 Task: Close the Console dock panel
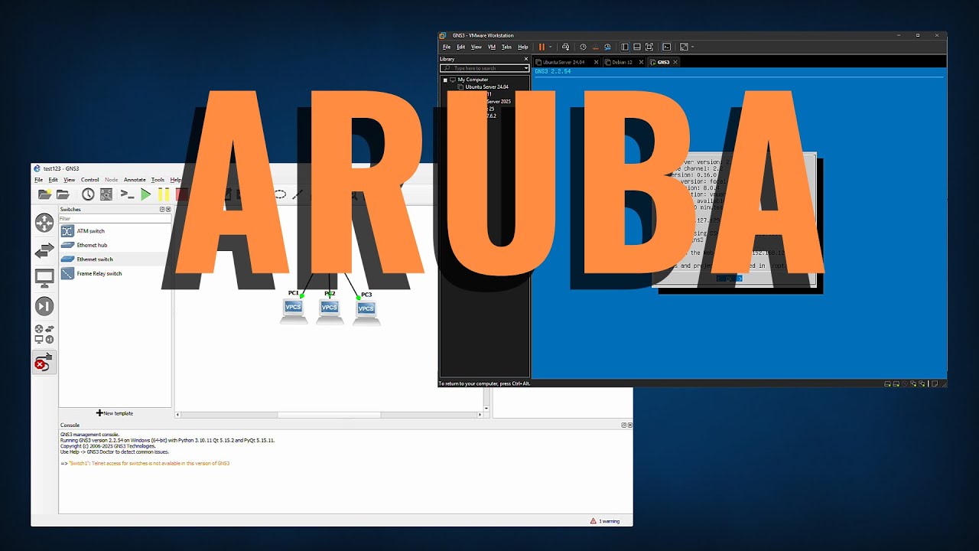(x=629, y=425)
